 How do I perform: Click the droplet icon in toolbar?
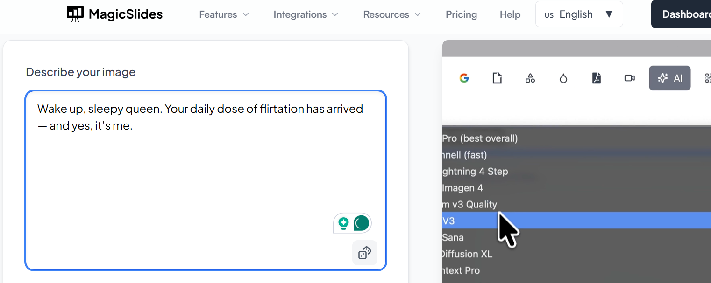tap(563, 78)
